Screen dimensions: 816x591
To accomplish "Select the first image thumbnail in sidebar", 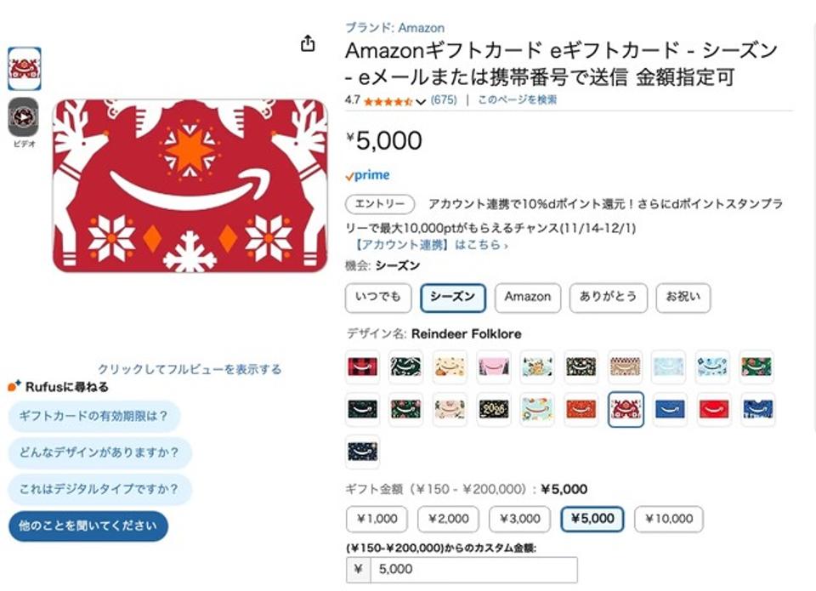I will pyautogui.click(x=24, y=70).
